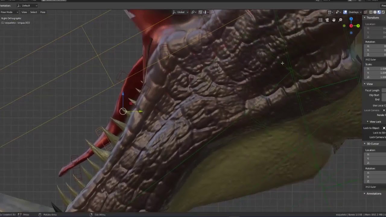Edit the Scale X value

click(375, 68)
